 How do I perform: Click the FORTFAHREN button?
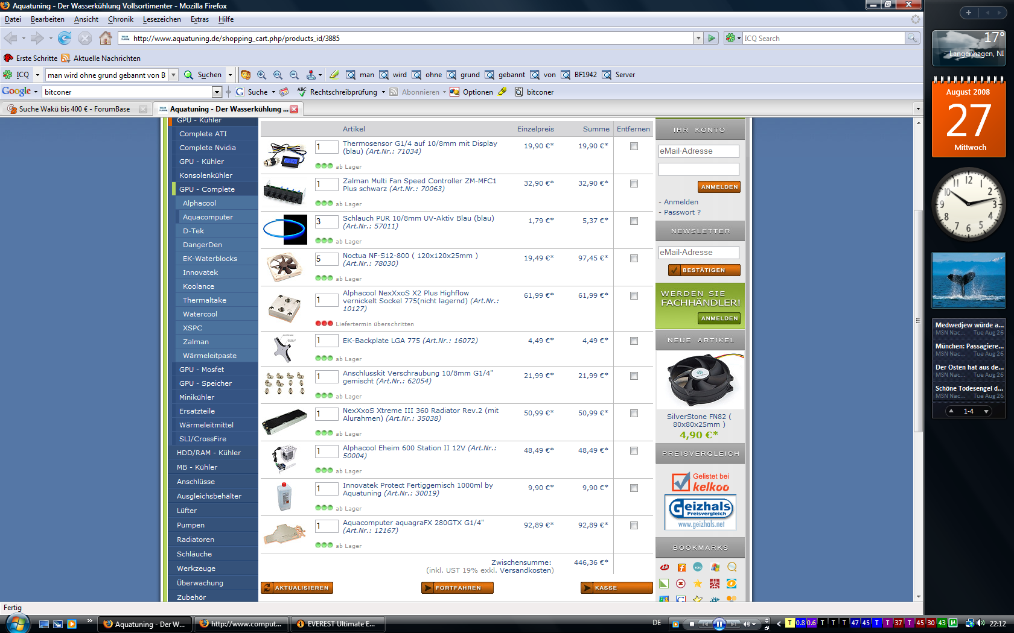(x=457, y=588)
